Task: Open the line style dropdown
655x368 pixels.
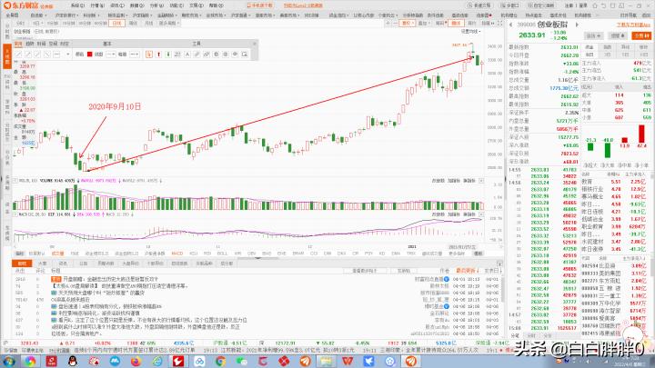Action: click(x=111, y=55)
